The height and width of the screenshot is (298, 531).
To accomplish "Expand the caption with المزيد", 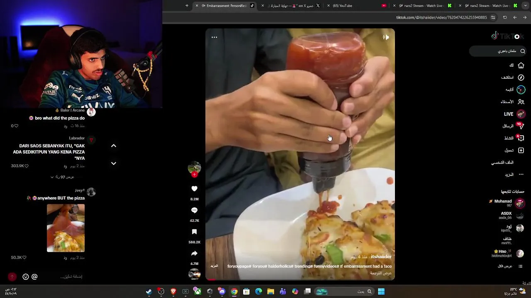I will point(214,266).
